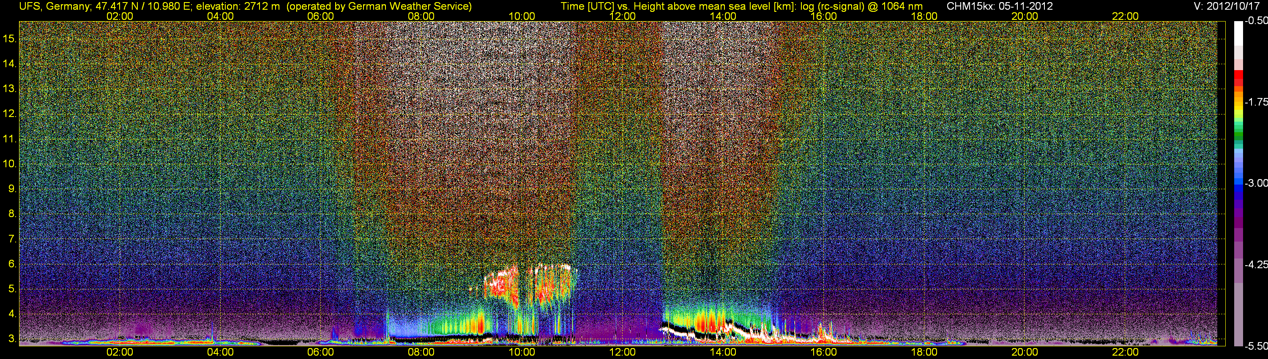Click "02:00" on the bottom time axis

coord(120,352)
